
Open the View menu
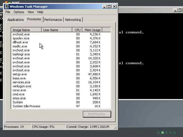[x=31, y=12]
